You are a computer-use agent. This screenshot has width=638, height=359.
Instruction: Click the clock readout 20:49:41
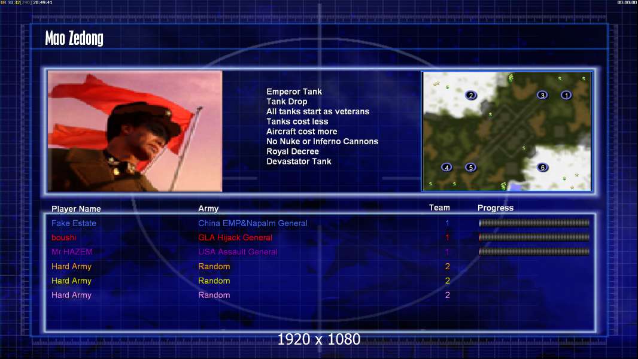pyautogui.click(x=42, y=2)
